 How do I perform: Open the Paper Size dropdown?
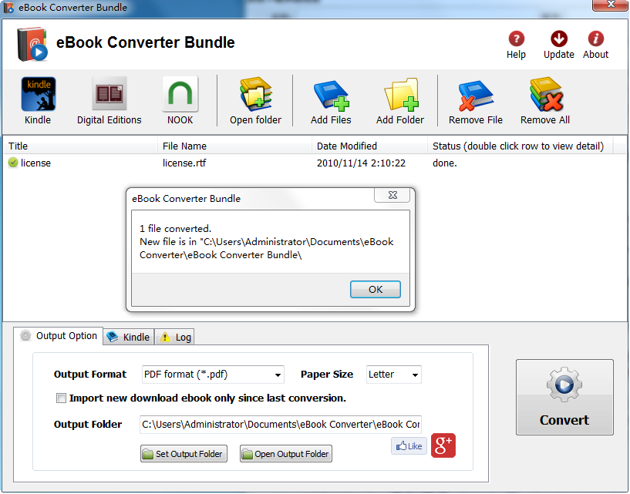[x=415, y=375]
